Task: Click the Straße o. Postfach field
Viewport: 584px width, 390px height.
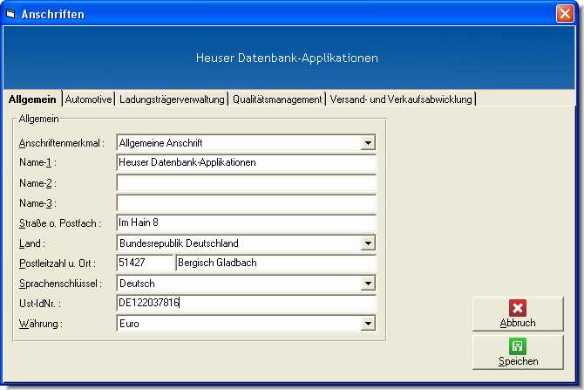Action: coord(246,223)
